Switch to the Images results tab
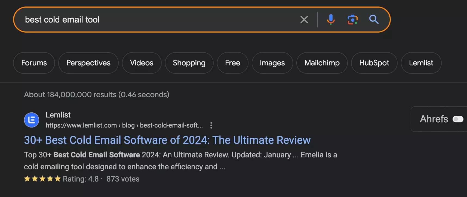Image resolution: width=467 pixels, height=197 pixels. coord(272,63)
